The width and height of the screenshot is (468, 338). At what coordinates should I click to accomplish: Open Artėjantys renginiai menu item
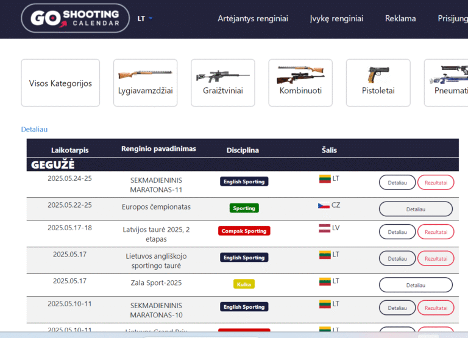coord(253,18)
